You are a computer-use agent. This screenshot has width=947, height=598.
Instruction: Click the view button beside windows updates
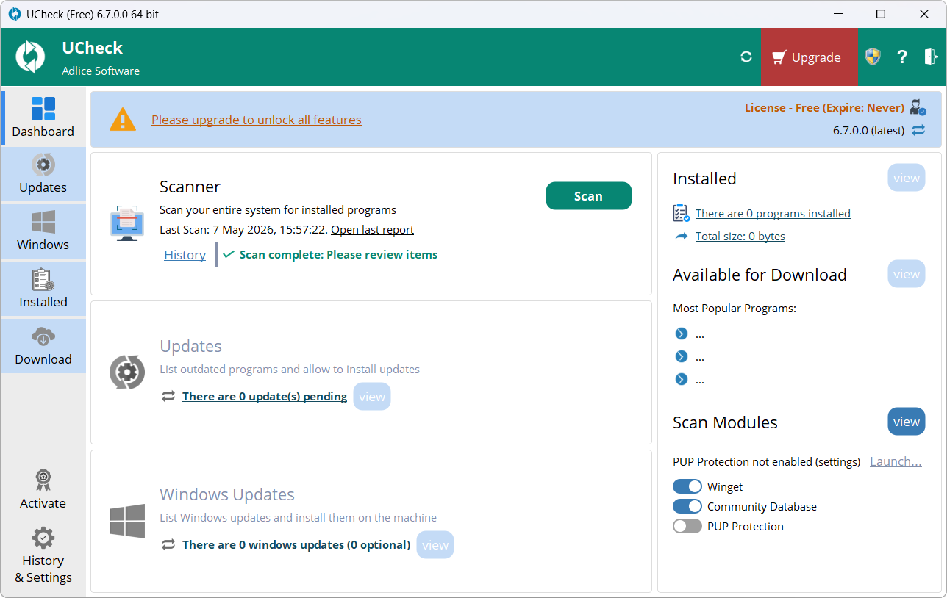(435, 545)
